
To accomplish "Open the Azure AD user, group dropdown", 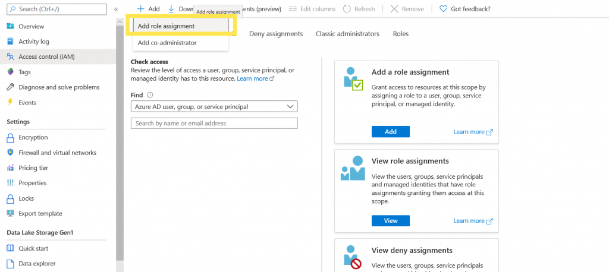I will 214,106.
